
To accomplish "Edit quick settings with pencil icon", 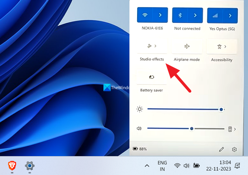I will click(x=221, y=149).
